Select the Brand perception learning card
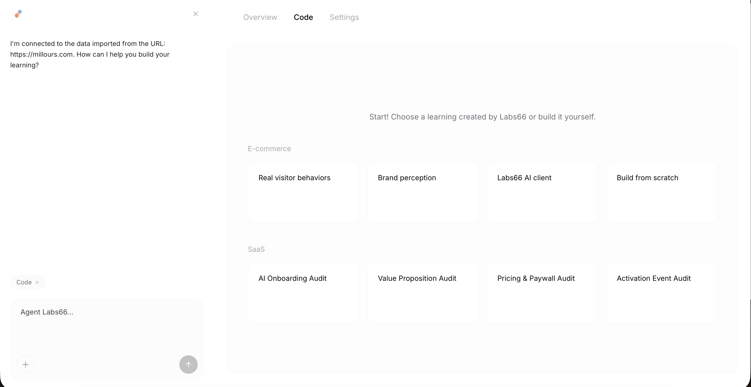 (423, 192)
